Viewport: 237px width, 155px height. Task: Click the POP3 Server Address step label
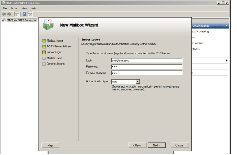pyautogui.click(x=59, y=47)
